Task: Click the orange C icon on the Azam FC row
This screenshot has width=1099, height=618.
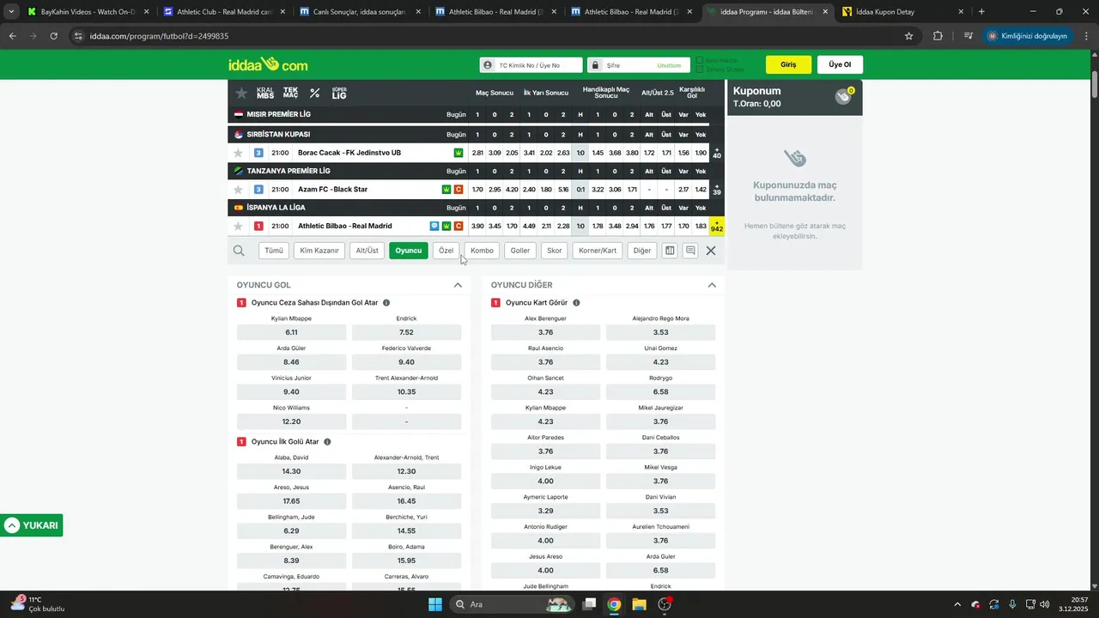Action: (458, 190)
